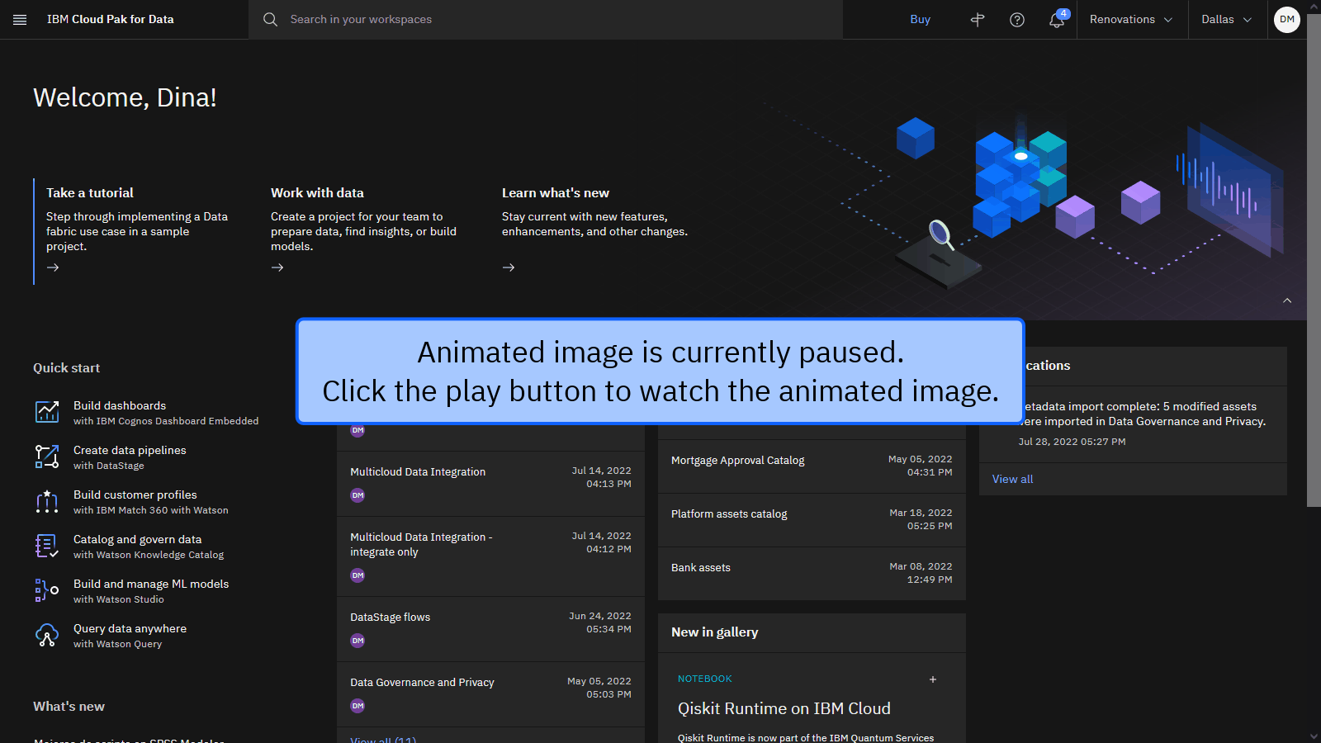Image resolution: width=1321 pixels, height=743 pixels.
Task: Click the Build dashboards chart icon
Action: [47, 412]
